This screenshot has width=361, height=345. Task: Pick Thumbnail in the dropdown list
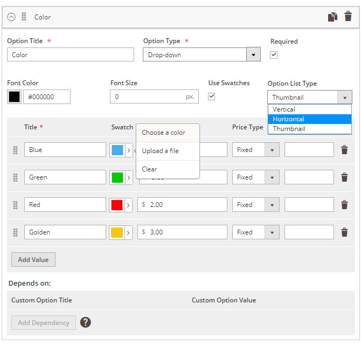tap(310, 129)
